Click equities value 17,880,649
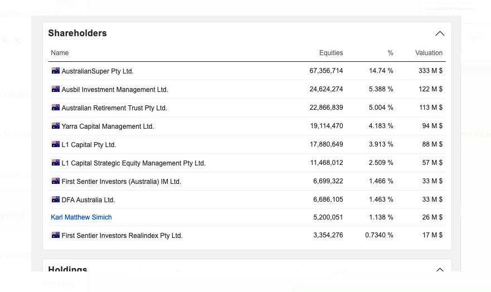 pos(326,144)
